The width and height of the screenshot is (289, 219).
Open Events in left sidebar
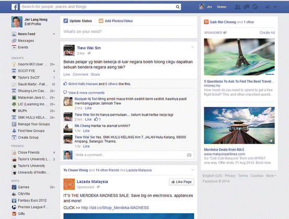tap(23, 48)
